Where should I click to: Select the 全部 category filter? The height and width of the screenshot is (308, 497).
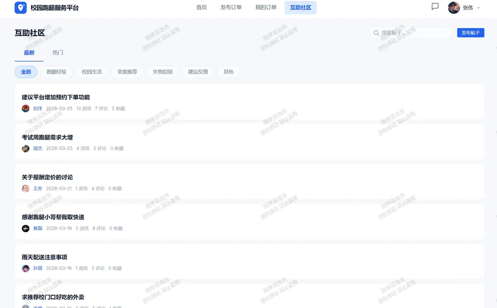26,72
